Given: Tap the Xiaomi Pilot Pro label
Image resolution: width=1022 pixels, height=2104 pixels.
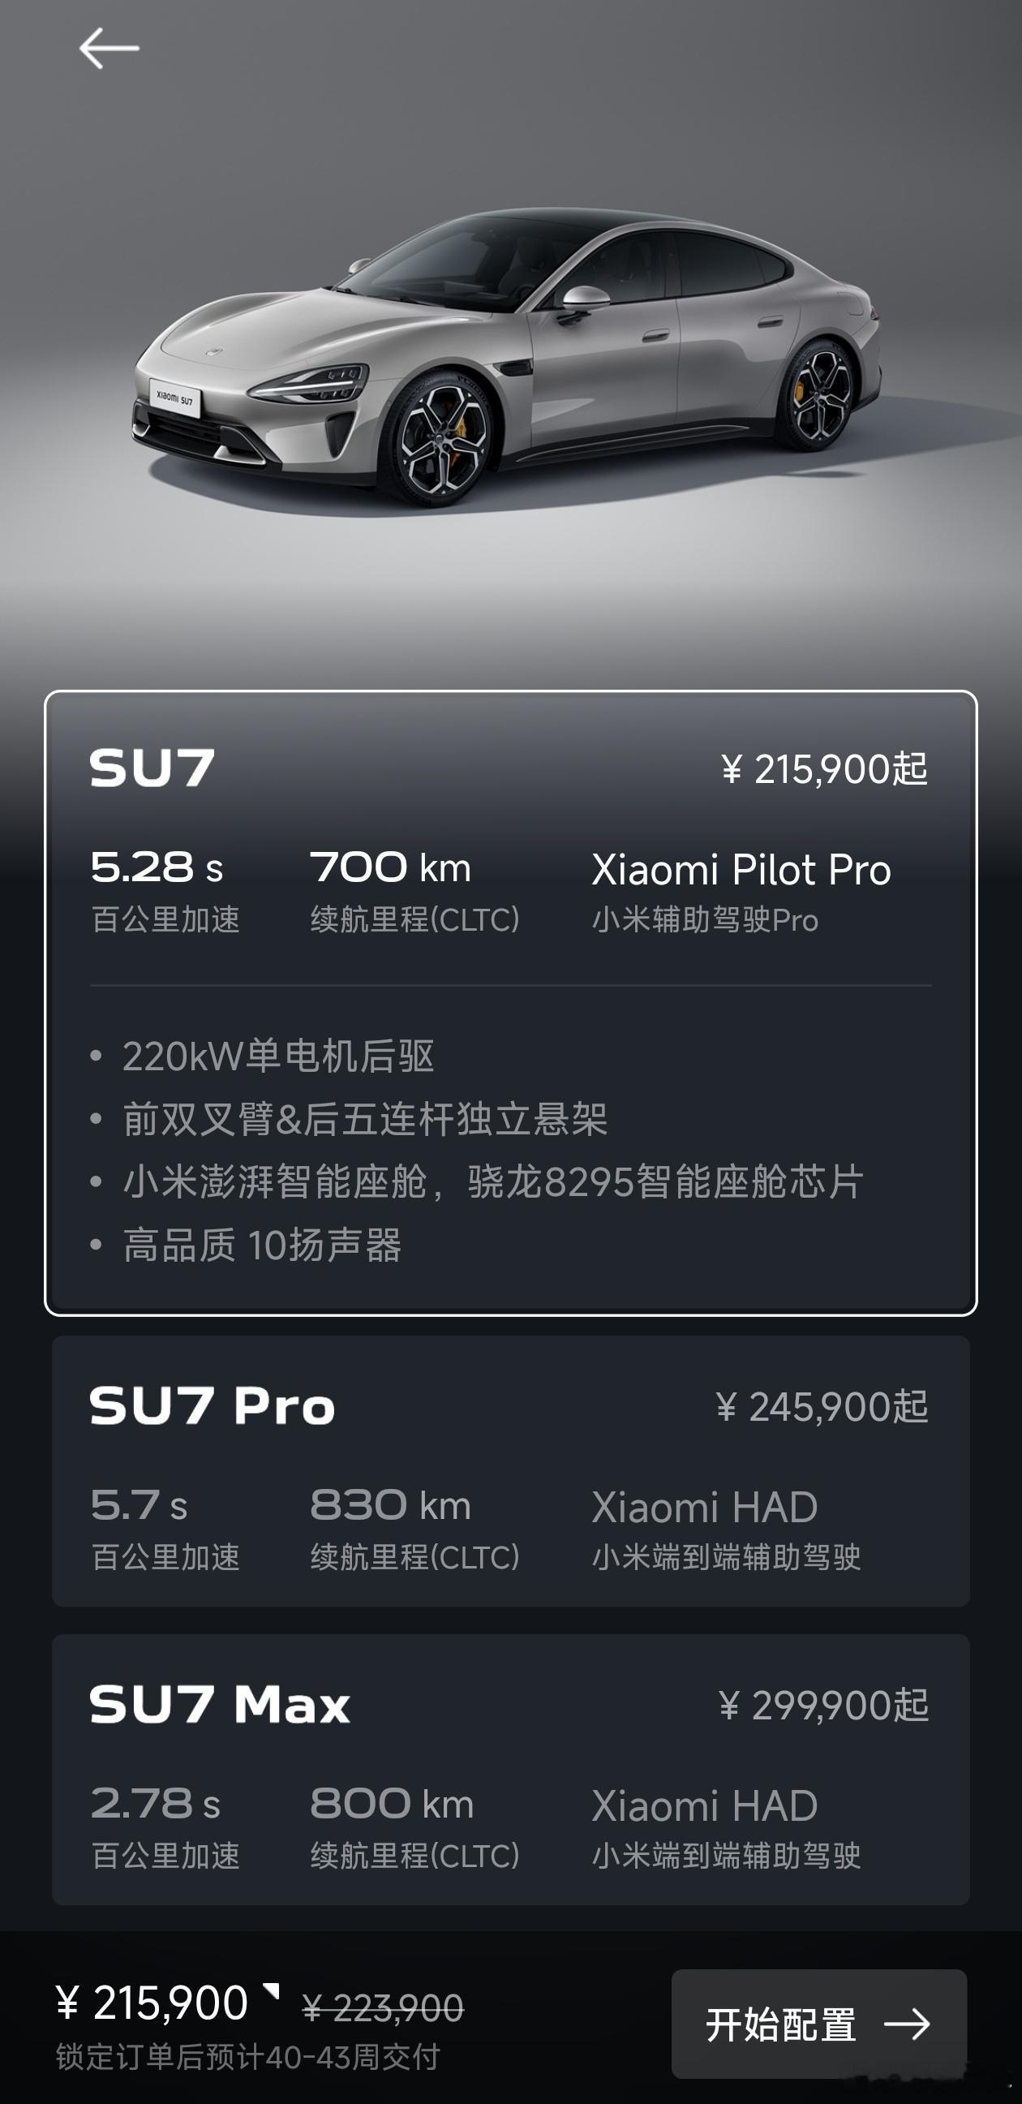Looking at the screenshot, I should (741, 869).
